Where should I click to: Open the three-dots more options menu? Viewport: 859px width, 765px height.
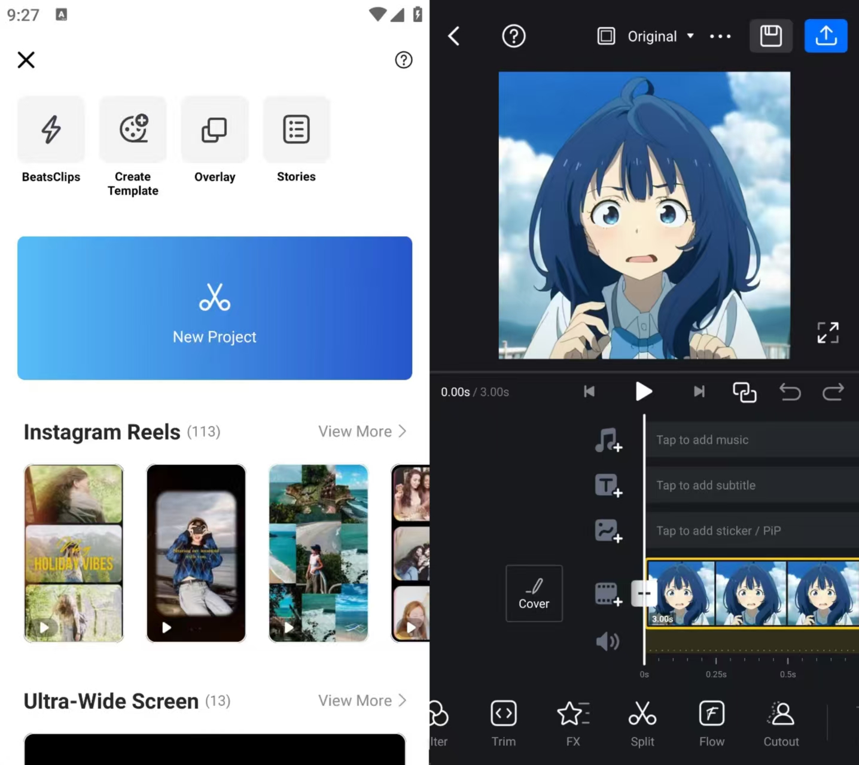[x=720, y=36]
